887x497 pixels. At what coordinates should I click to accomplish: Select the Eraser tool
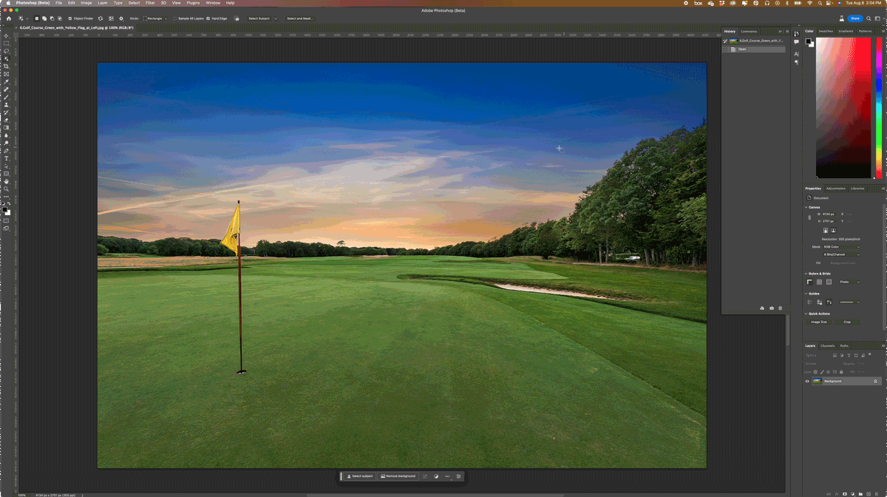point(6,118)
